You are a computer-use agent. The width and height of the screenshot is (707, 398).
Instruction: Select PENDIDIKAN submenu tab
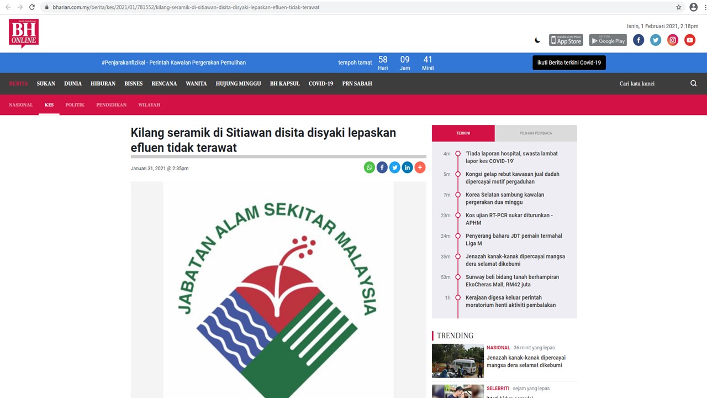pos(112,104)
